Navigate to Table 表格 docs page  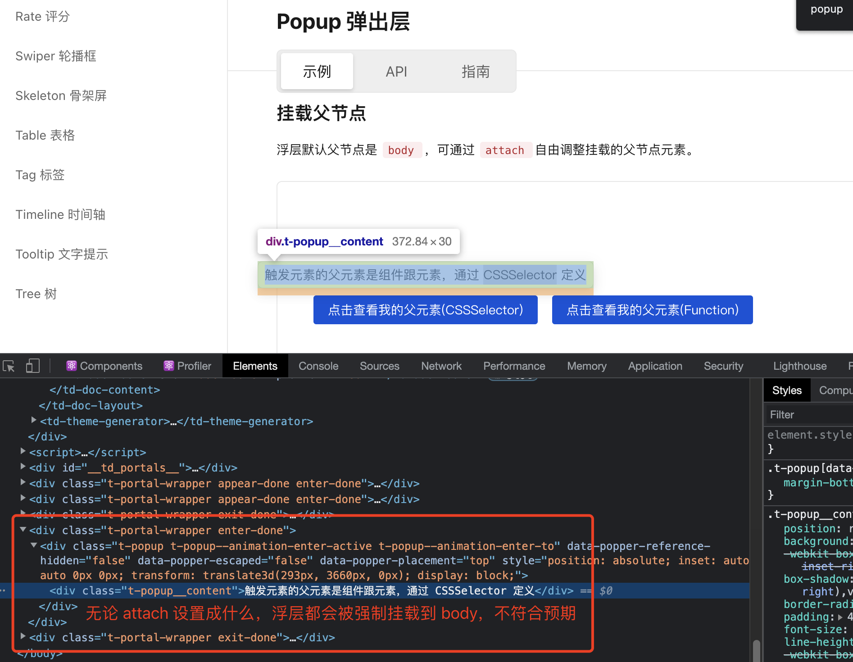pos(45,135)
